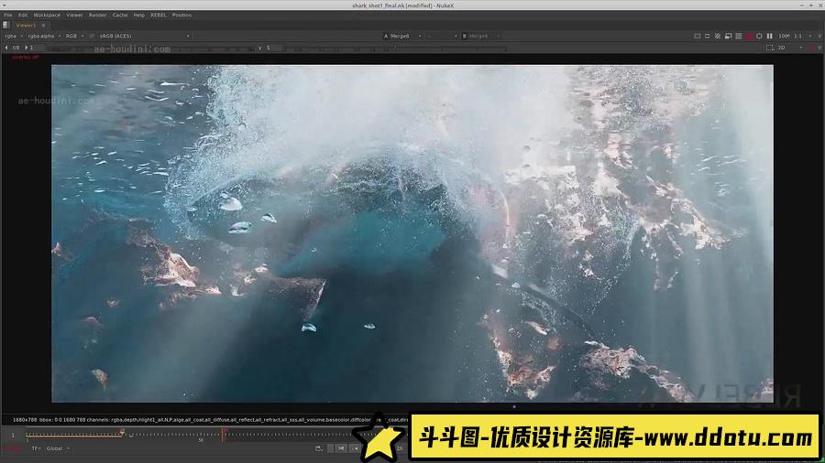Screen dimensions: 825x463
Task: Open the 2D view mode dropdown
Action: click(x=790, y=48)
